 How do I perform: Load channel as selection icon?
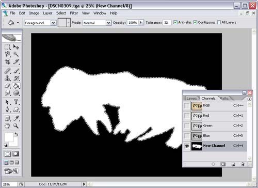(x=213, y=164)
